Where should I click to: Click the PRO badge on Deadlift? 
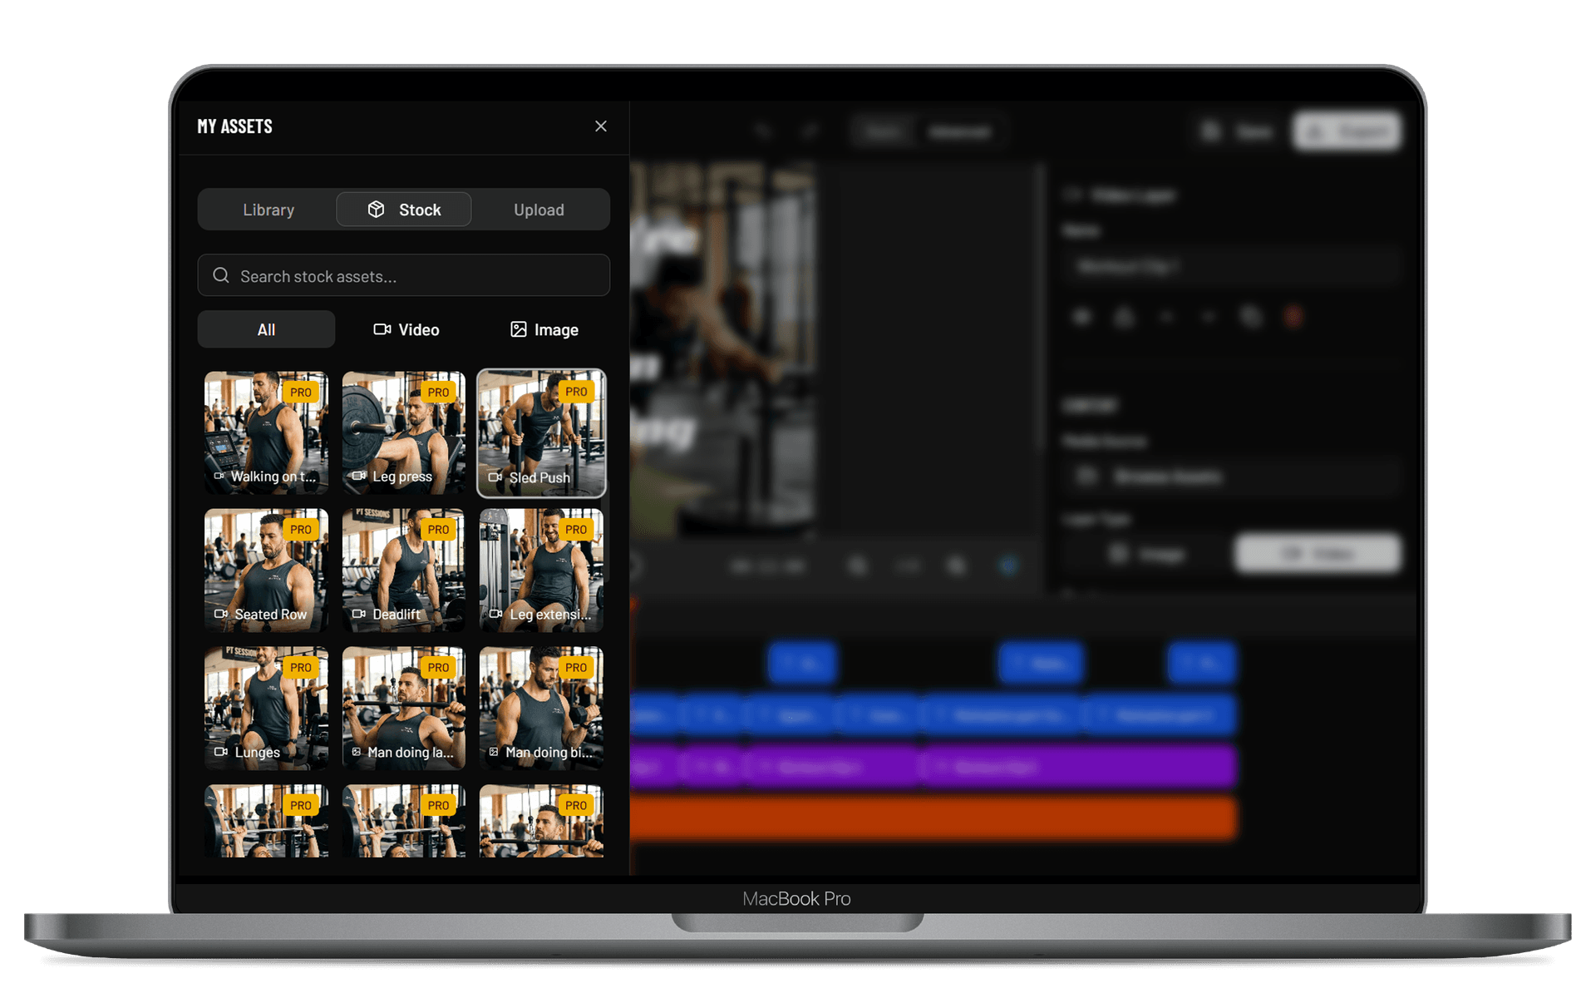[x=438, y=530]
